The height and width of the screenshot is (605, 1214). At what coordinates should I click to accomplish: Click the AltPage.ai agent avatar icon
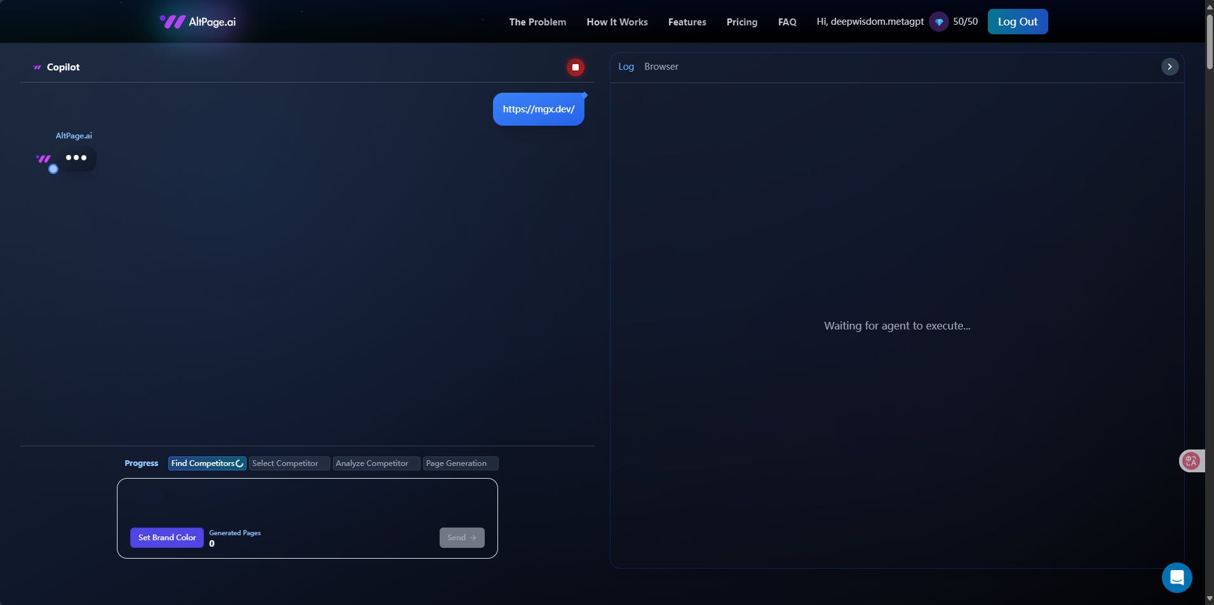pyautogui.click(x=44, y=159)
